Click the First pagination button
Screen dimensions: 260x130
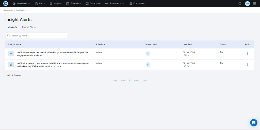115,81
